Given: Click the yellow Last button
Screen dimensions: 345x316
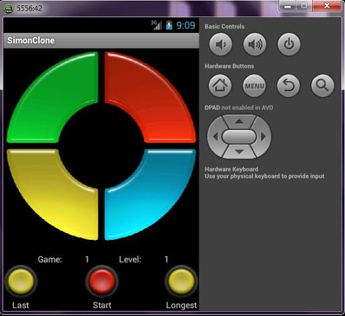Looking at the screenshot, I should pyautogui.click(x=21, y=281).
